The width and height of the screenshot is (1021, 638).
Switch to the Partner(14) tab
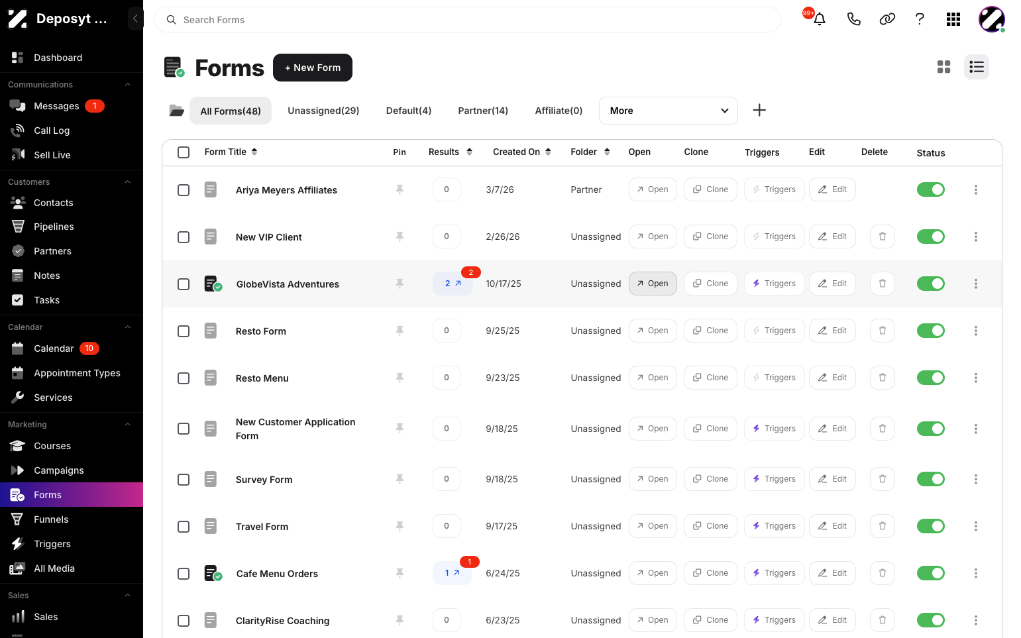click(x=483, y=111)
